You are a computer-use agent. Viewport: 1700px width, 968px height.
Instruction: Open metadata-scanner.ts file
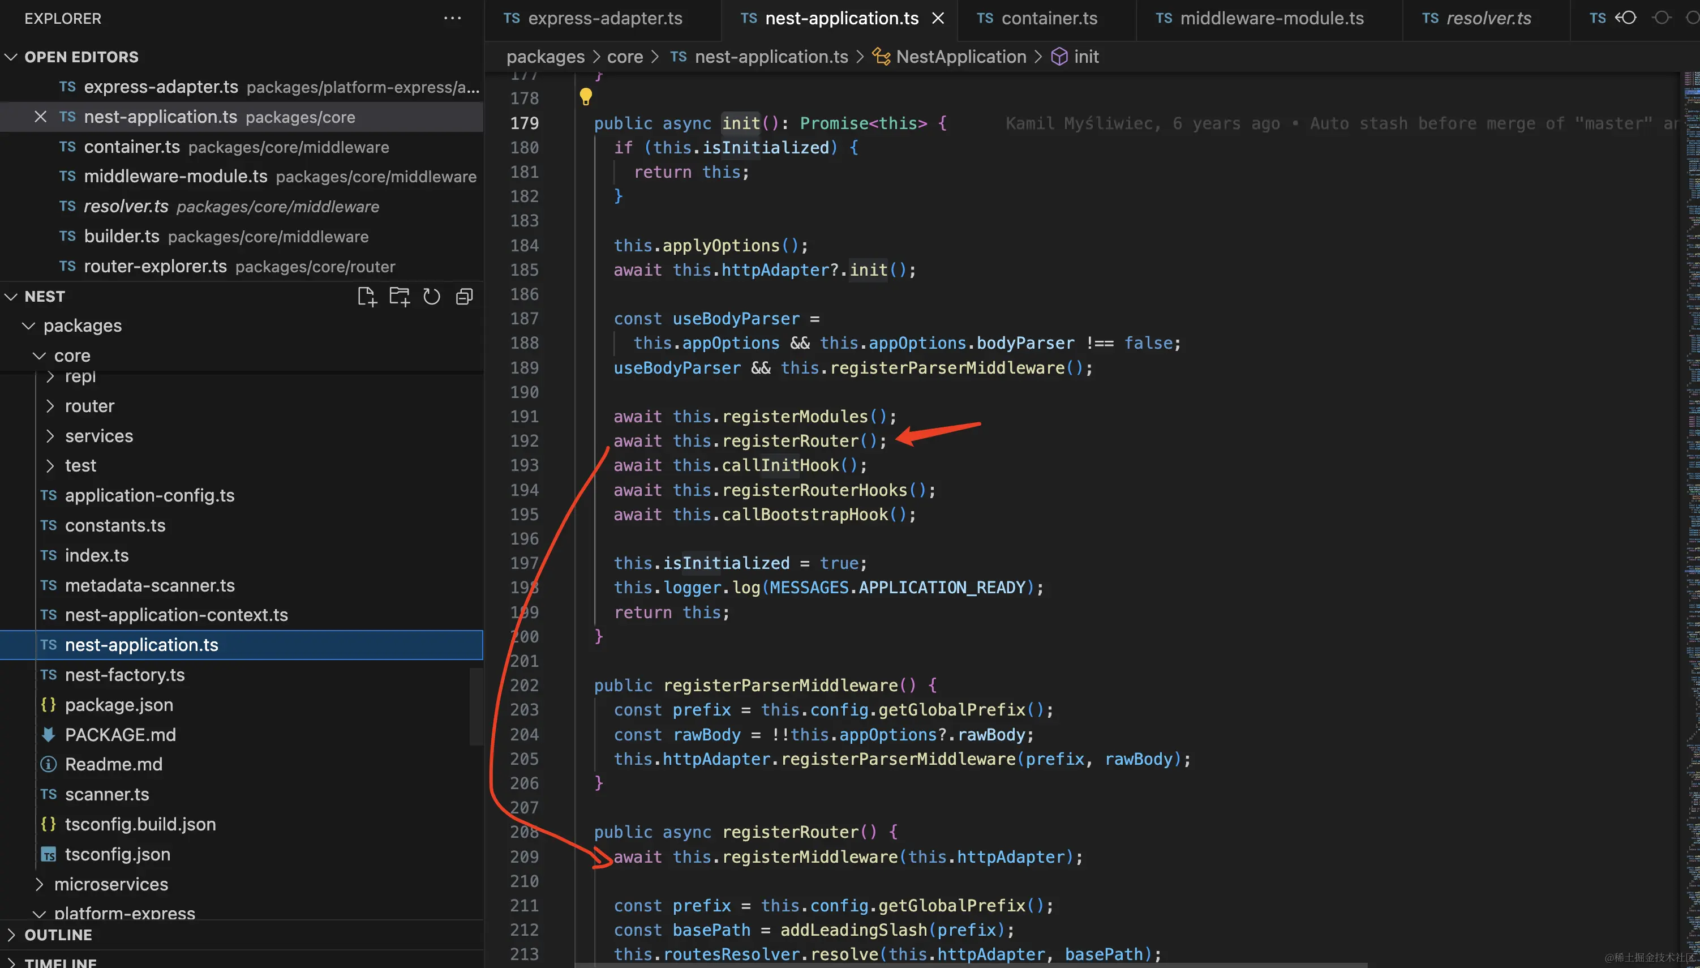pyautogui.click(x=242, y=586)
